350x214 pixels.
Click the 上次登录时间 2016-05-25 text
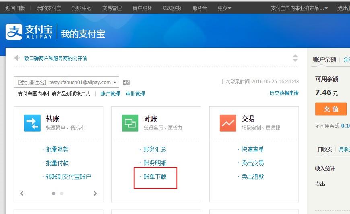[x=259, y=82]
